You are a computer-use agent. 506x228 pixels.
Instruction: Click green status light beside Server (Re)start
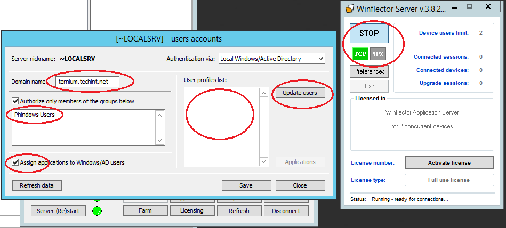point(97,211)
